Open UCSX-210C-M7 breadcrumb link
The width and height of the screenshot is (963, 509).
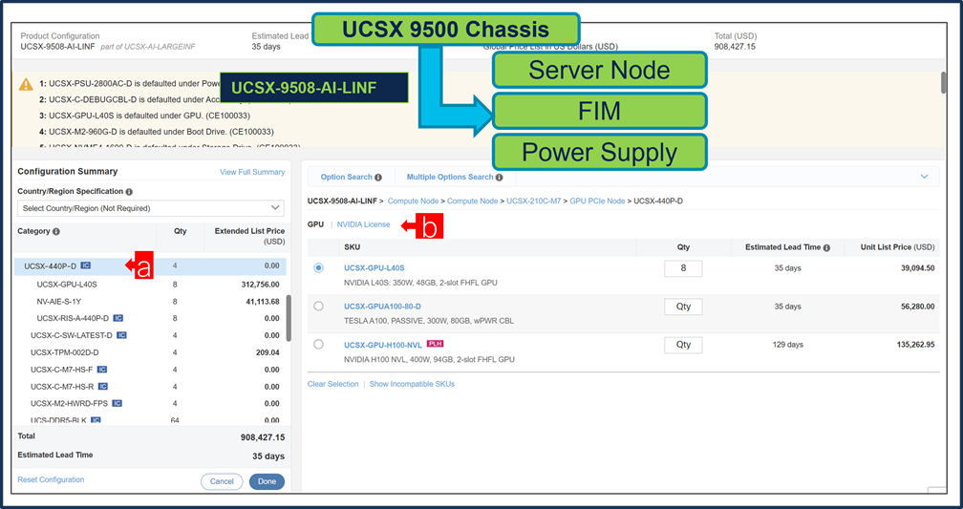(534, 201)
